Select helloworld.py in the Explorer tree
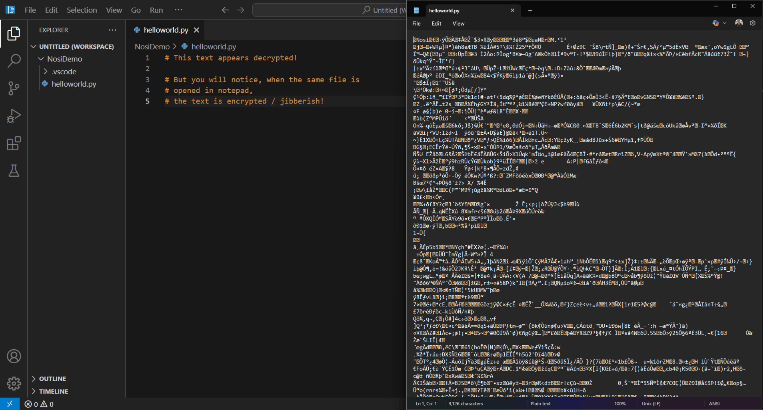This screenshot has width=763, height=410. tap(74, 84)
